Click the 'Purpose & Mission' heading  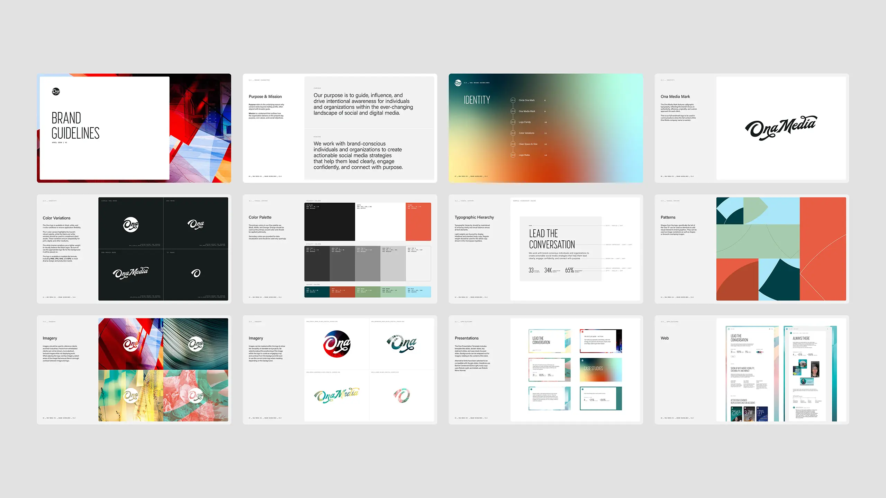[265, 96]
